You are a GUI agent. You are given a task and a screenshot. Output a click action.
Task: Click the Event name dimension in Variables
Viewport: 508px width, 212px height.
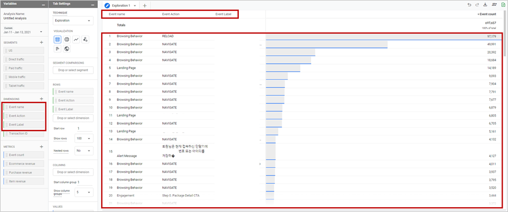pyautogui.click(x=24, y=107)
